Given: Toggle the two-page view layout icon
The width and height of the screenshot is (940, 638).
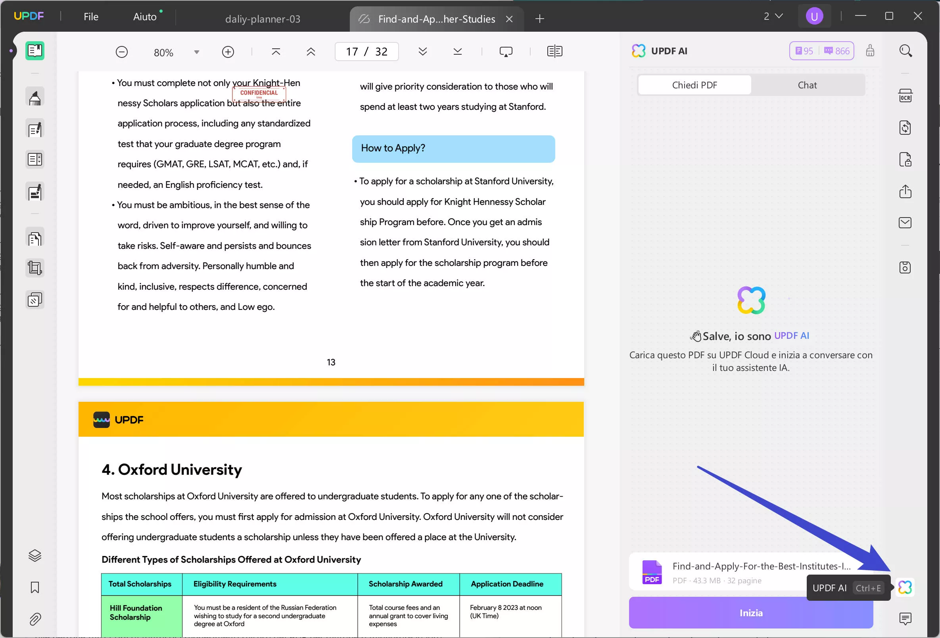Looking at the screenshot, I should (554, 52).
